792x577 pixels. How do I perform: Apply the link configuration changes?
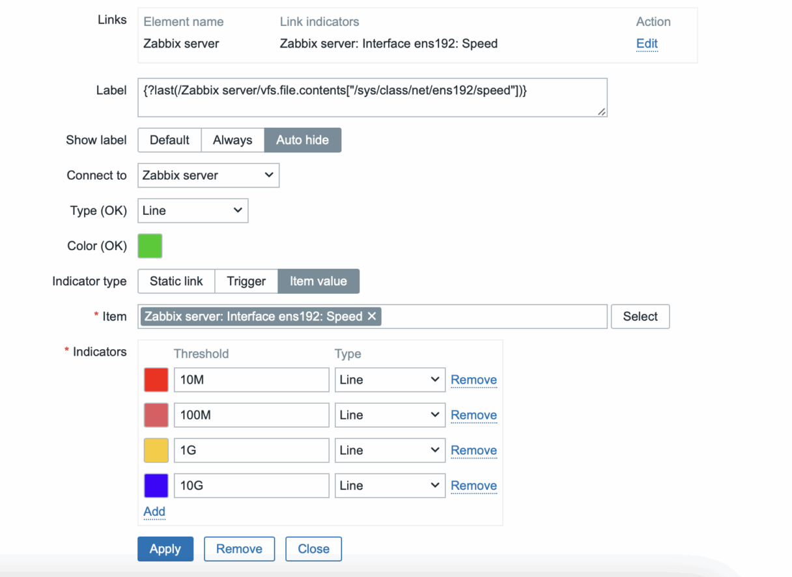pos(165,548)
